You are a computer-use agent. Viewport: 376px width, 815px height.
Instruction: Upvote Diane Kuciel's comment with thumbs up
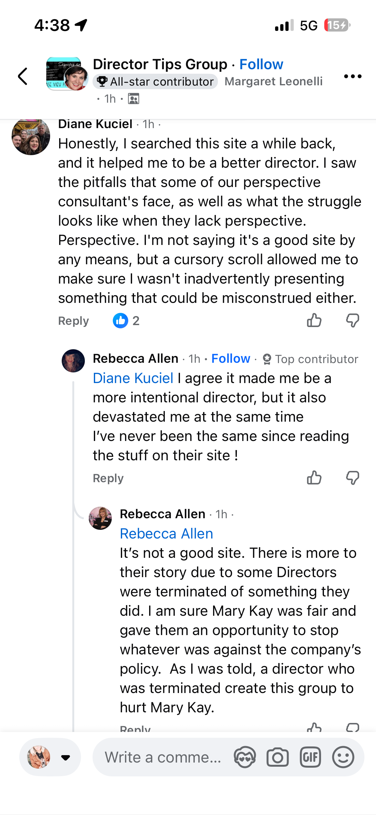click(x=314, y=321)
